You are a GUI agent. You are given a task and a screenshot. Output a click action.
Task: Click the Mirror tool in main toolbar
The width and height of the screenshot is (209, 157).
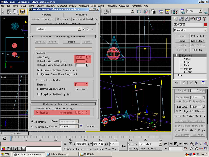pos(139,12)
